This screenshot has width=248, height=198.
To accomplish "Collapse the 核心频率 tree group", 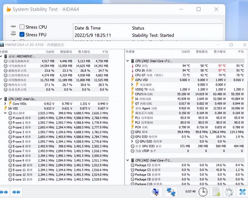I will tap(5, 113).
